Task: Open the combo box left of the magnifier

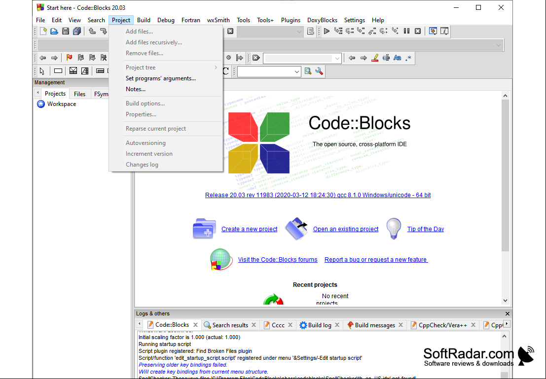Action: click(x=269, y=71)
